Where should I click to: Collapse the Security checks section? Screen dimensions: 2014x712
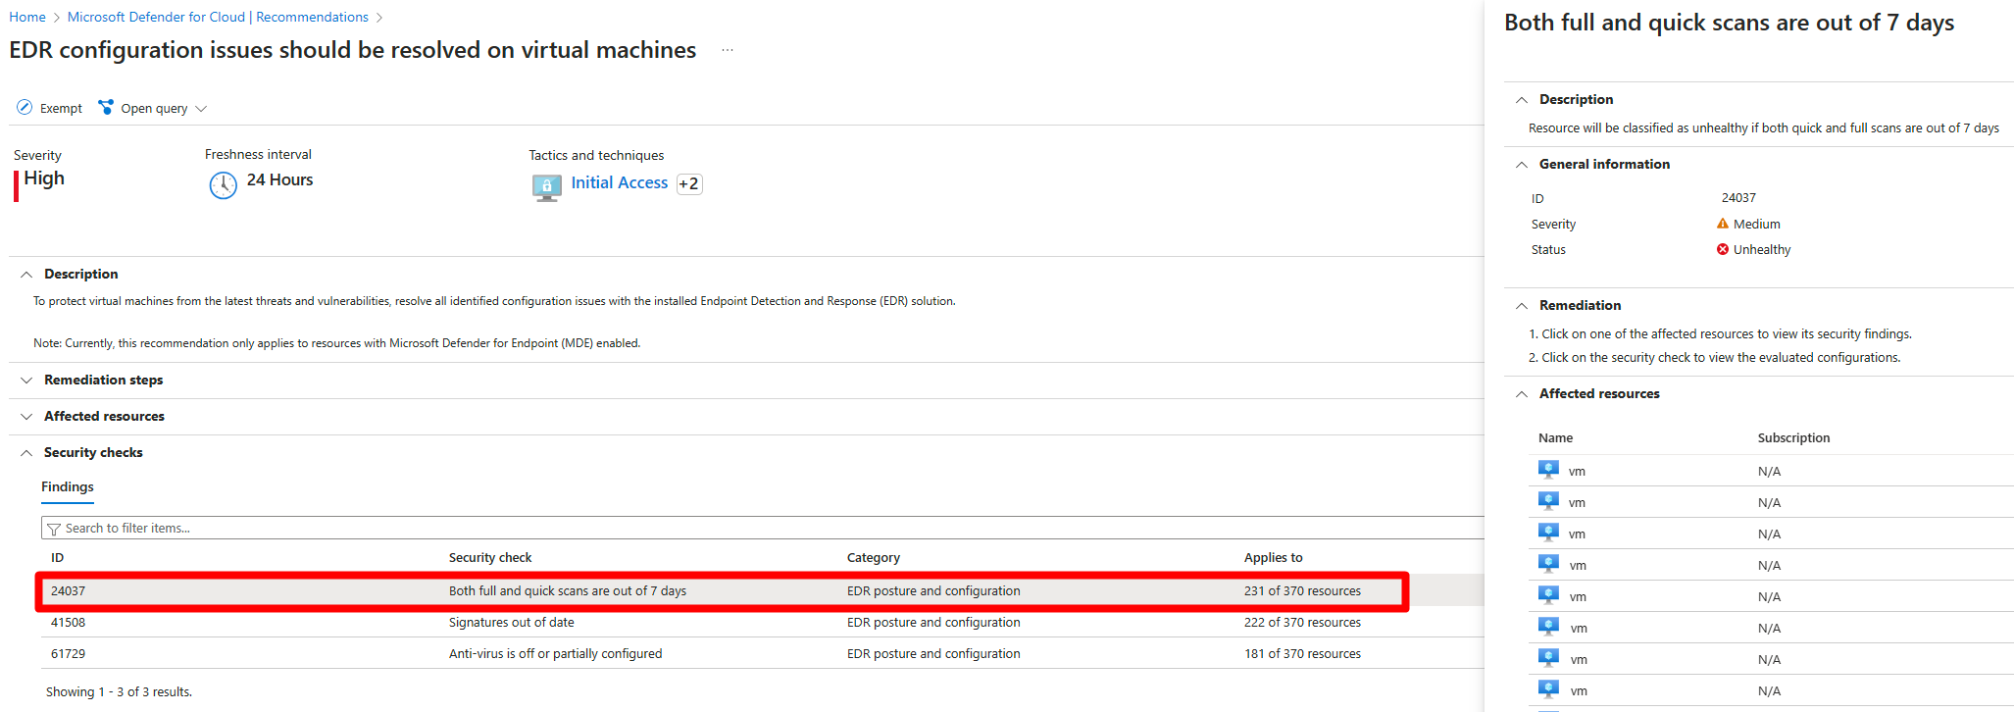pos(26,453)
